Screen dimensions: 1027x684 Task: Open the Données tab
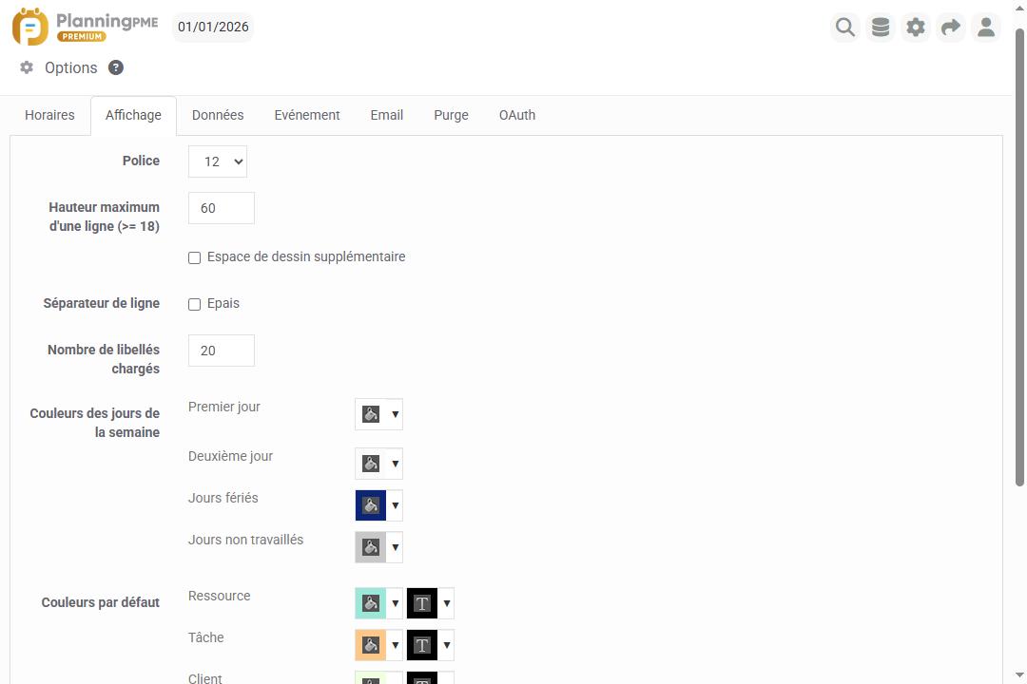tap(218, 115)
